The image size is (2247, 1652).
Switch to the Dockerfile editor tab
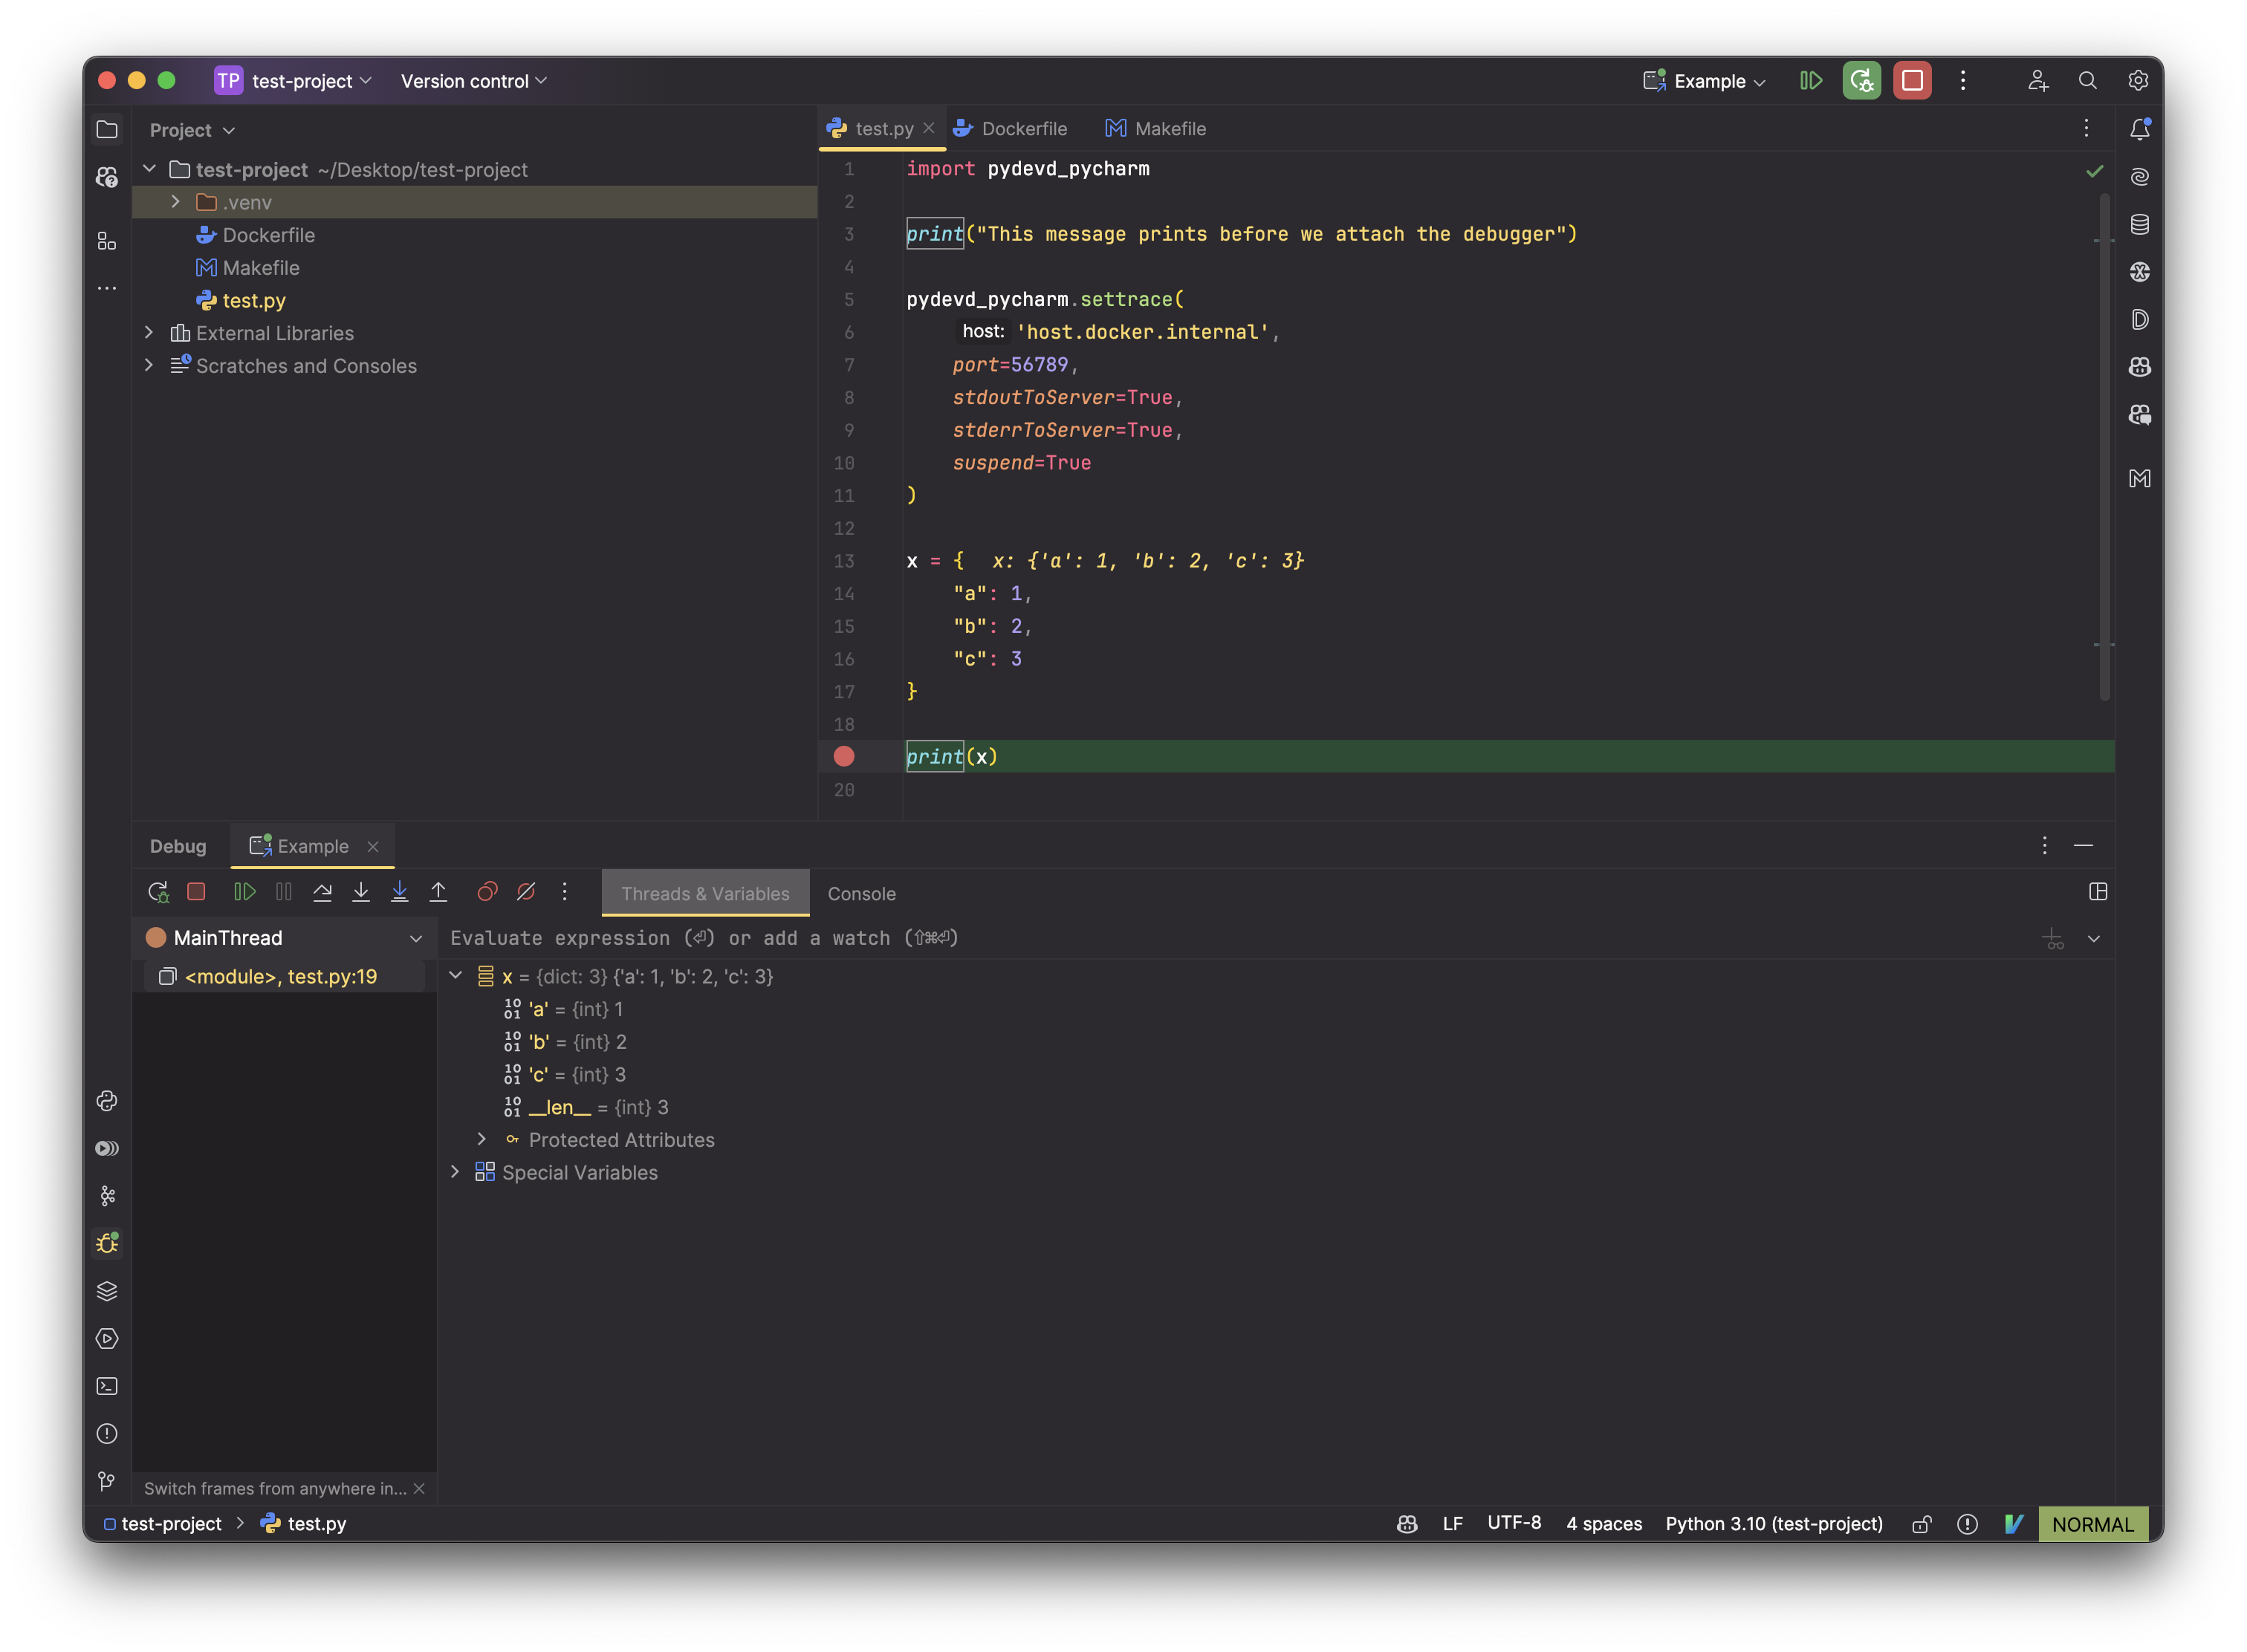[x=1011, y=129]
